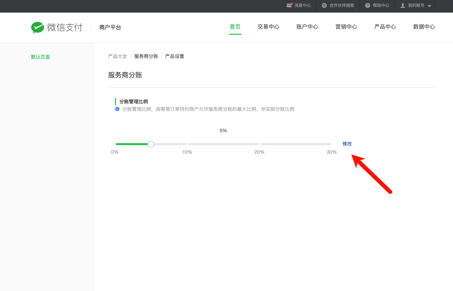Click the 服务商分账 breadcrumb link
The image size is (453, 291).
146,56
